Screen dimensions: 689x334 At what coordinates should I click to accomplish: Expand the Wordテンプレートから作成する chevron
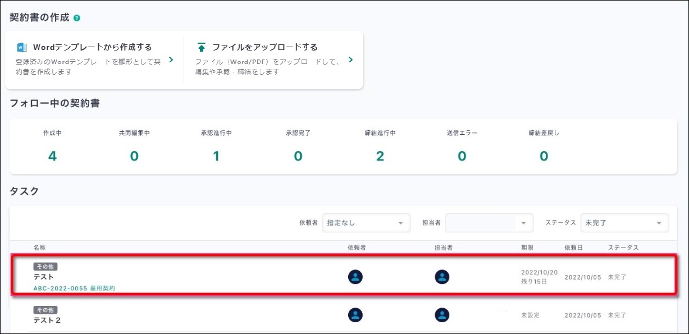[171, 60]
